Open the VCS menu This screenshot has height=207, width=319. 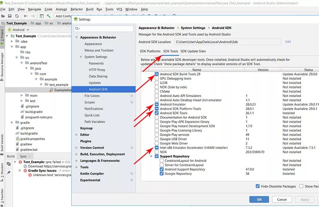pyautogui.click(x=119, y=9)
